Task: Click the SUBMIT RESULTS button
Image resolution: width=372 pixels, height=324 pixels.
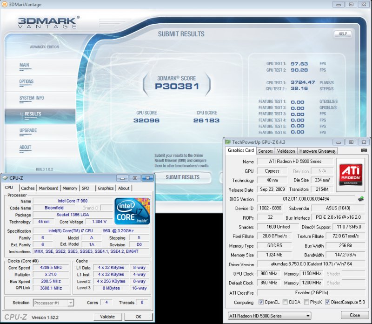Action: [x=182, y=177]
